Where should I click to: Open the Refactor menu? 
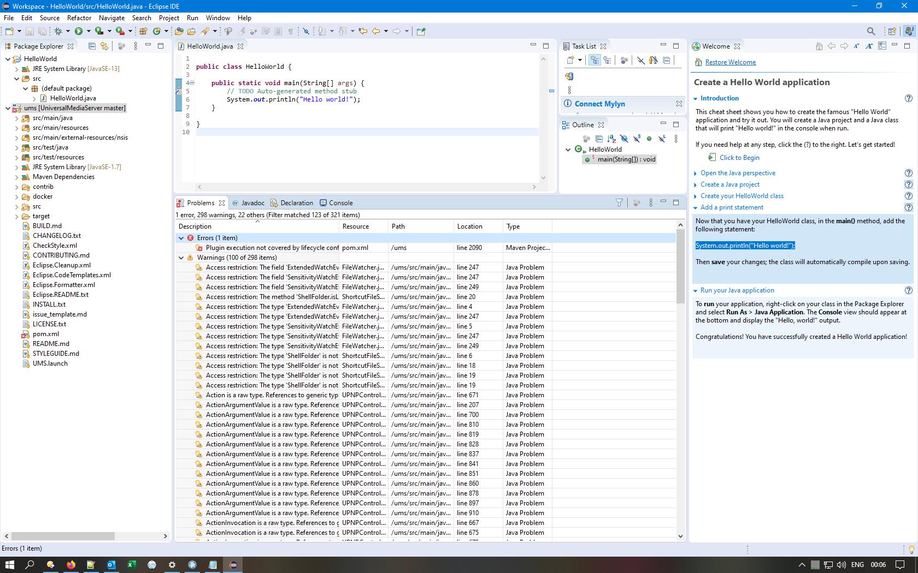click(79, 18)
